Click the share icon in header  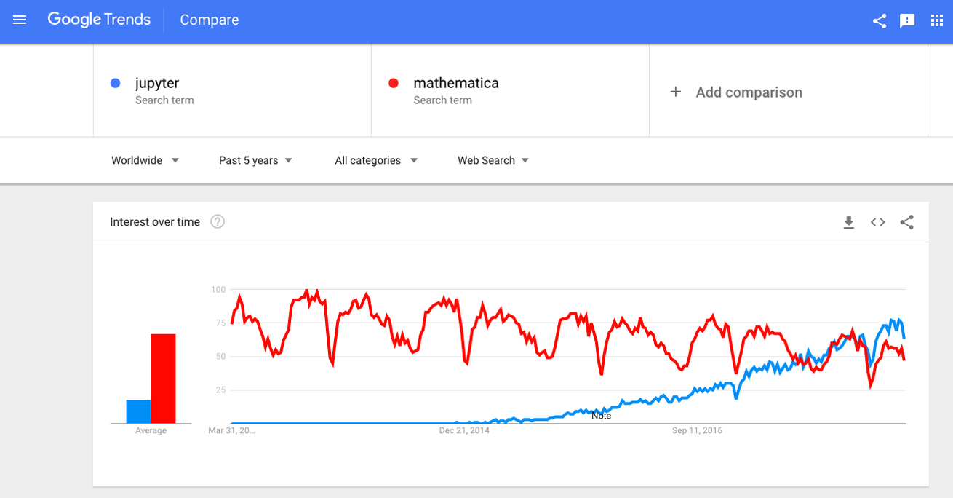click(x=880, y=20)
